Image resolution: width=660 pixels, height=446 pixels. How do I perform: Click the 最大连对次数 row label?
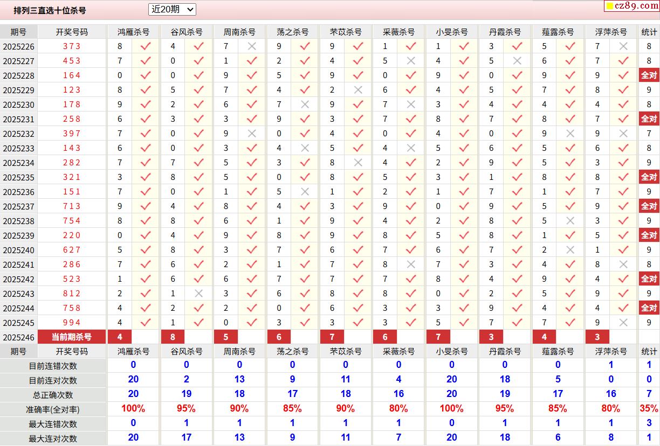53,438
